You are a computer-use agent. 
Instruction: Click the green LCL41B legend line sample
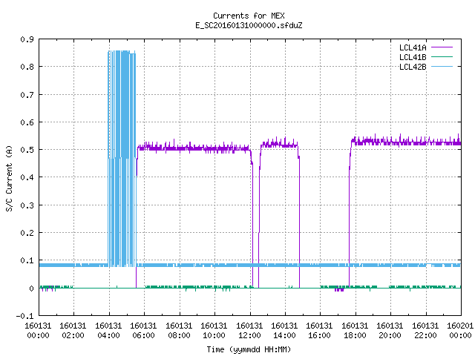pyautogui.click(x=442, y=57)
